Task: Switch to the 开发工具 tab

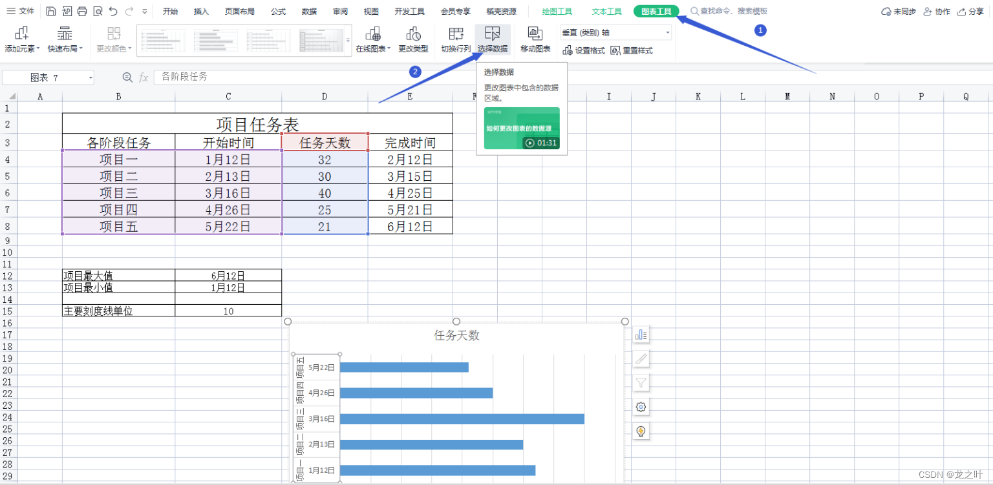Action: click(x=410, y=12)
